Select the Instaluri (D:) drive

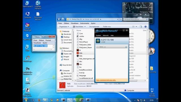click(66, 76)
